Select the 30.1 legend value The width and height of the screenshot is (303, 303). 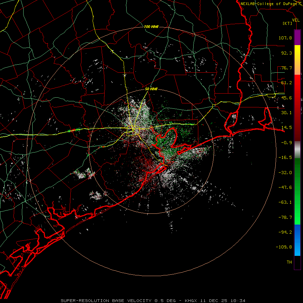click(287, 113)
